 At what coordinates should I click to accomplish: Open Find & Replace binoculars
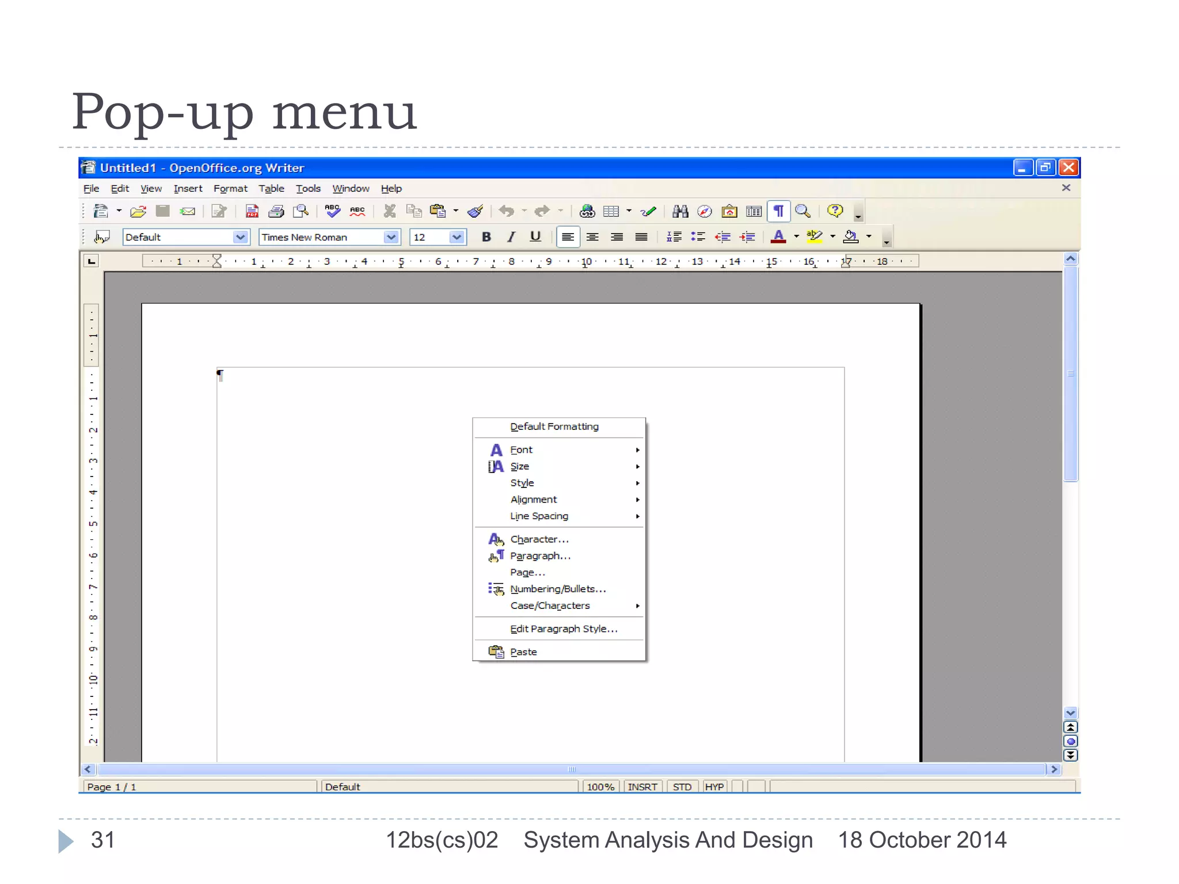(680, 211)
